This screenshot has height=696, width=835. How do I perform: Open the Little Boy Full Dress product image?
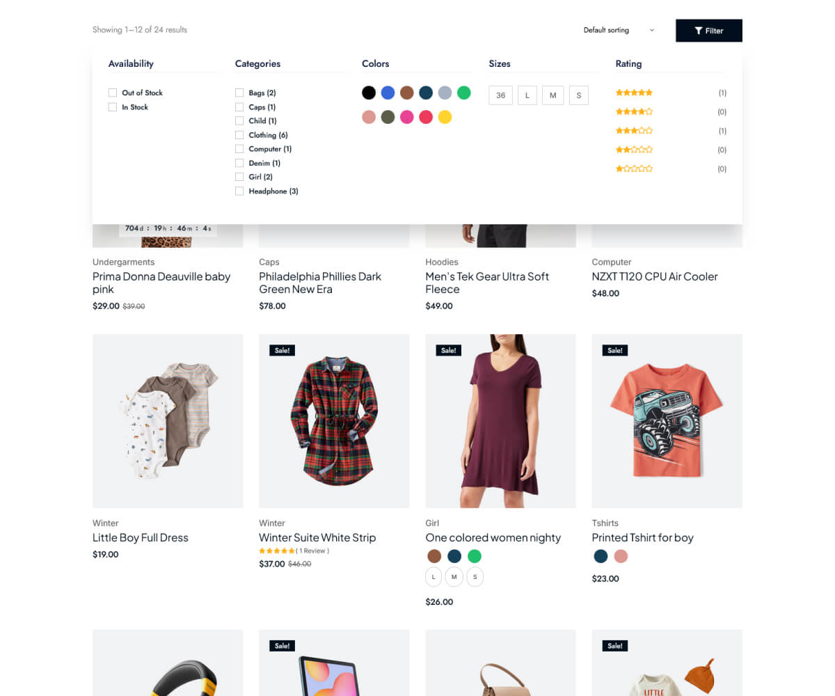[168, 421]
